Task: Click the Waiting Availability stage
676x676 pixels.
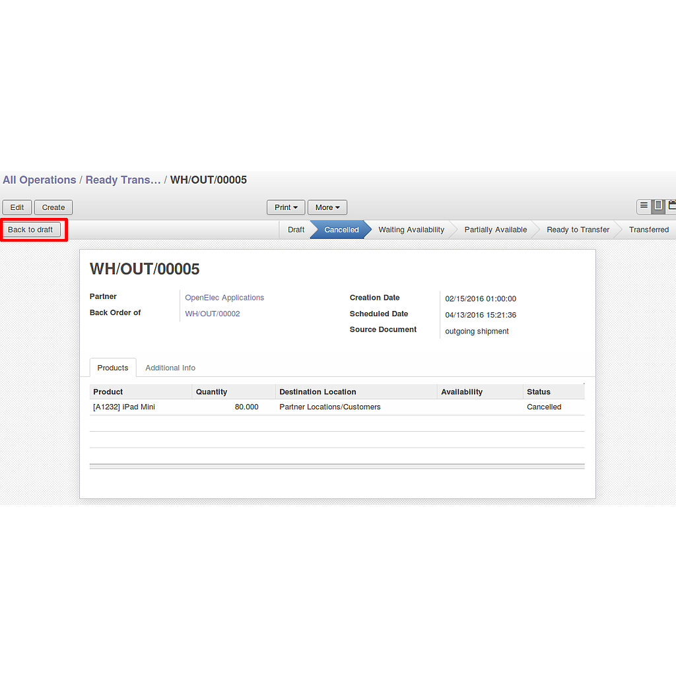Action: coord(411,230)
